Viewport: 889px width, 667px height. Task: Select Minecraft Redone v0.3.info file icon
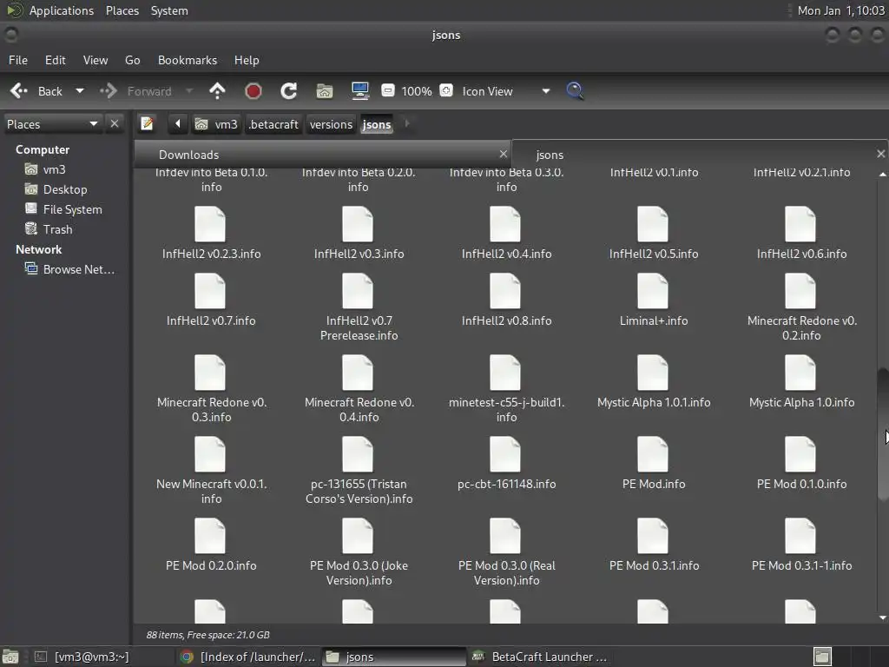click(x=210, y=373)
